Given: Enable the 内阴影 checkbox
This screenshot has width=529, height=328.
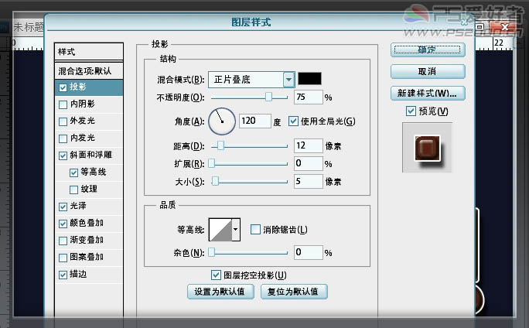Looking at the screenshot, I should coord(63,104).
